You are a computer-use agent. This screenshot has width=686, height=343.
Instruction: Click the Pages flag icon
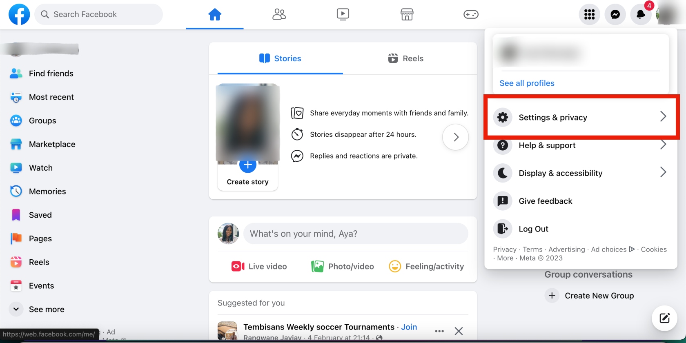click(x=16, y=238)
